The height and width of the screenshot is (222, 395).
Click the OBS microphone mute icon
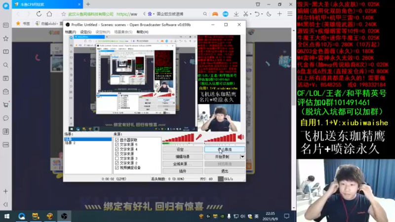coord(199,137)
